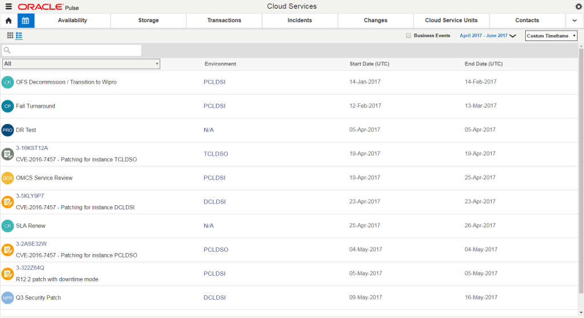584x318 pixels.
Task: Click GOV icon for OMCS Service Review
Action: (x=7, y=178)
